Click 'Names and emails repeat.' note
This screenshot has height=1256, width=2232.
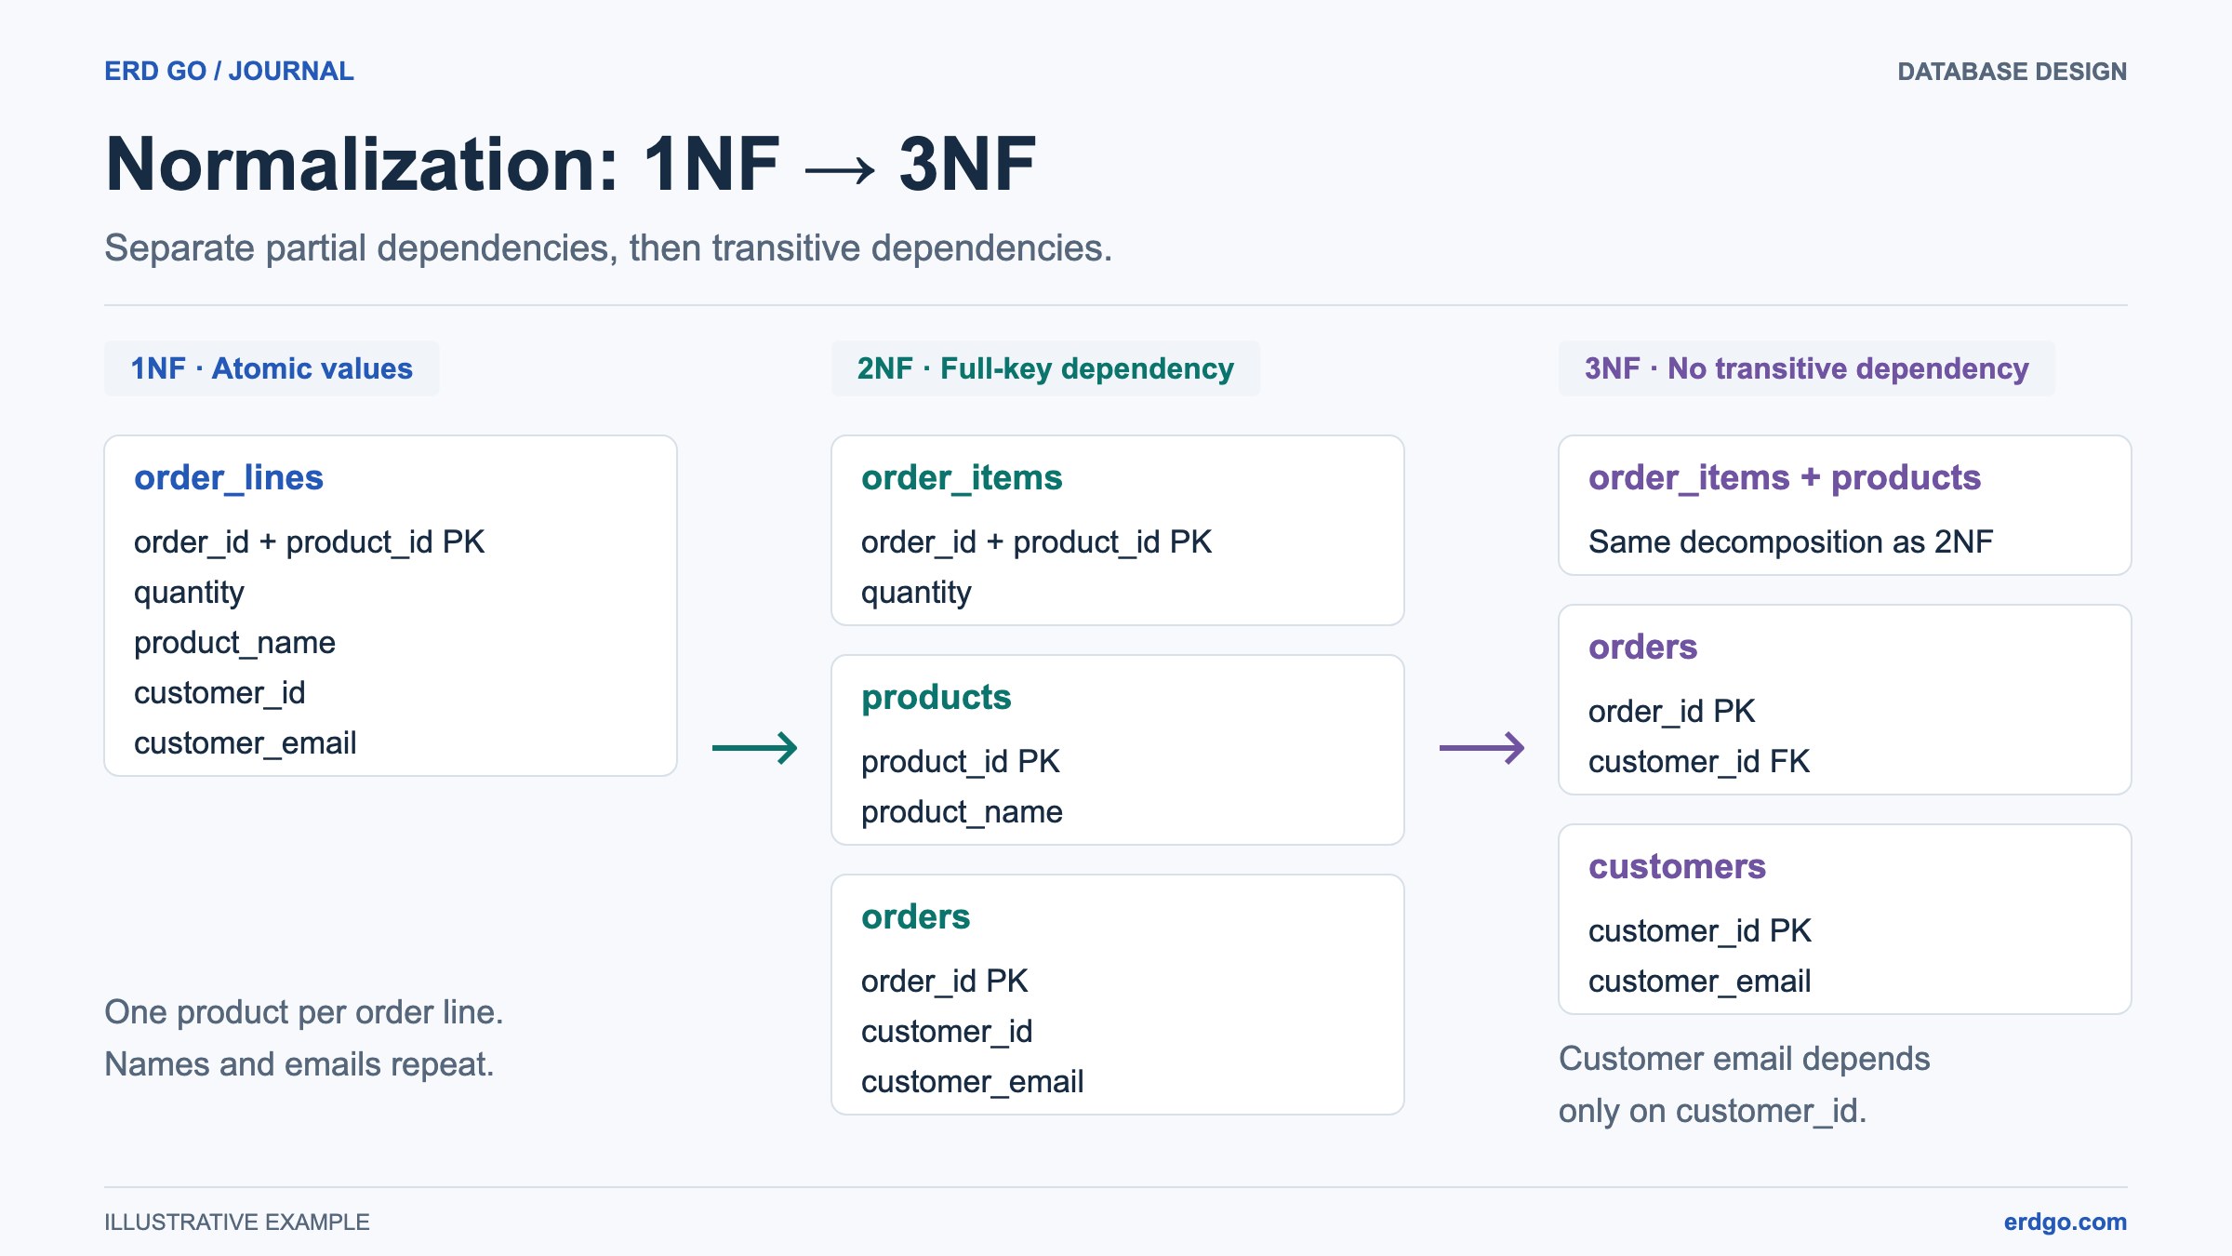[299, 1064]
